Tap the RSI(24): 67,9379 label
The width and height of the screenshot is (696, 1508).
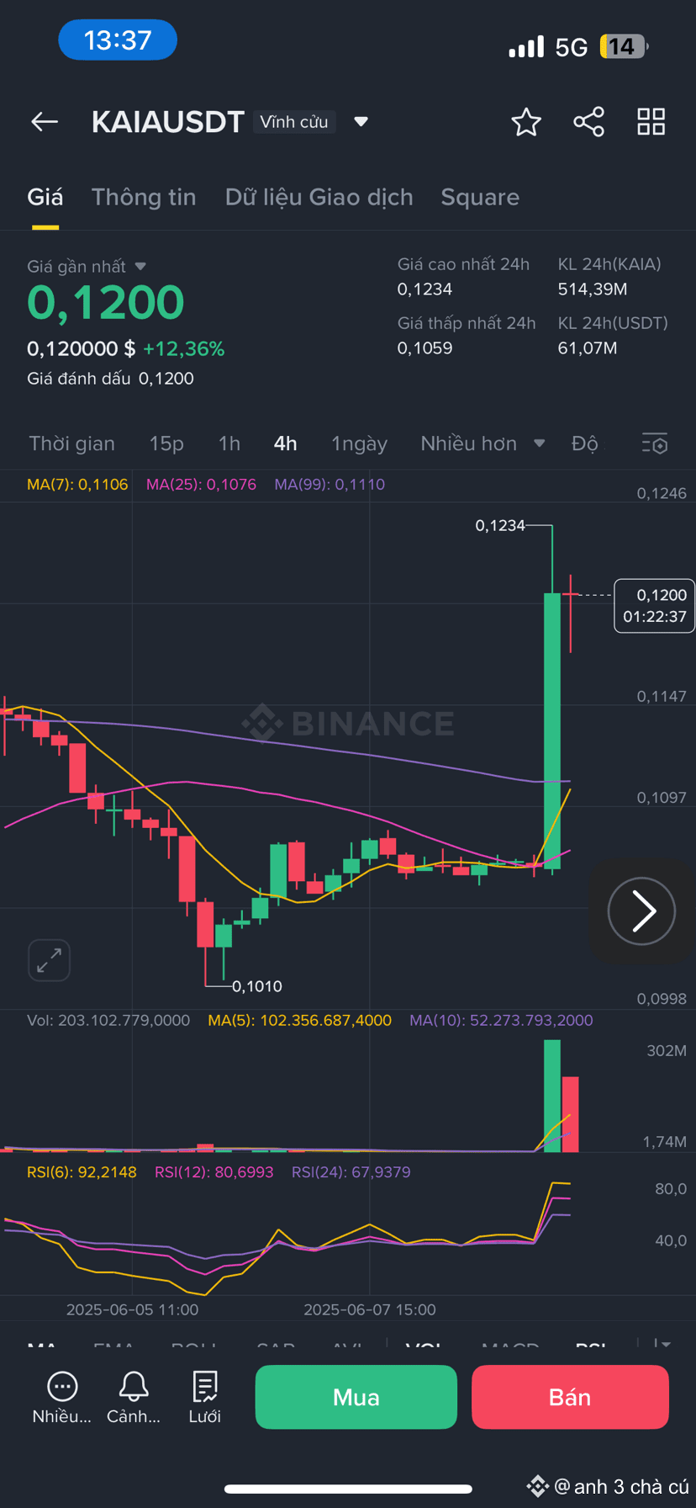(x=351, y=1172)
